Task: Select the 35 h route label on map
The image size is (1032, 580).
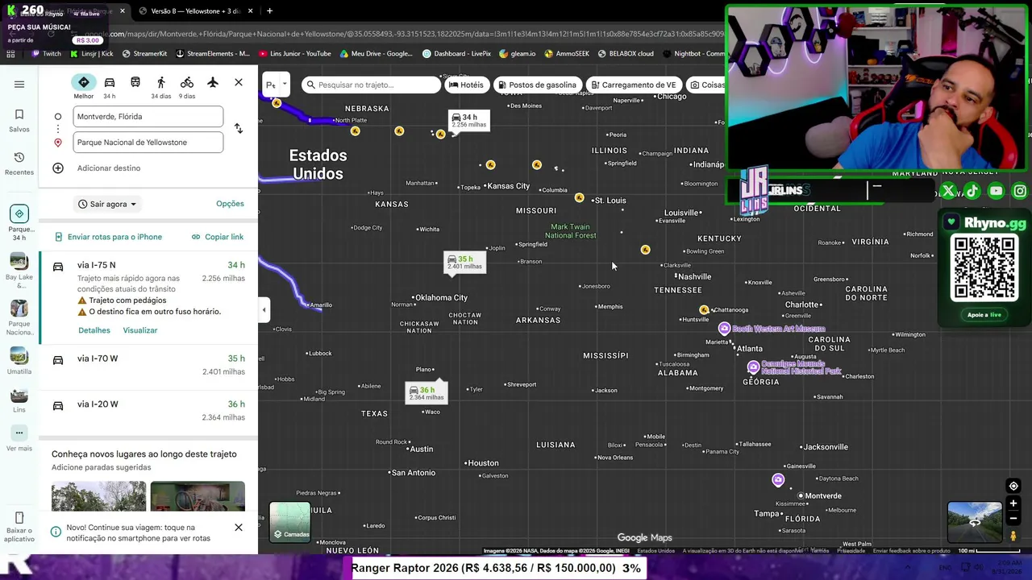Action: pos(464,262)
